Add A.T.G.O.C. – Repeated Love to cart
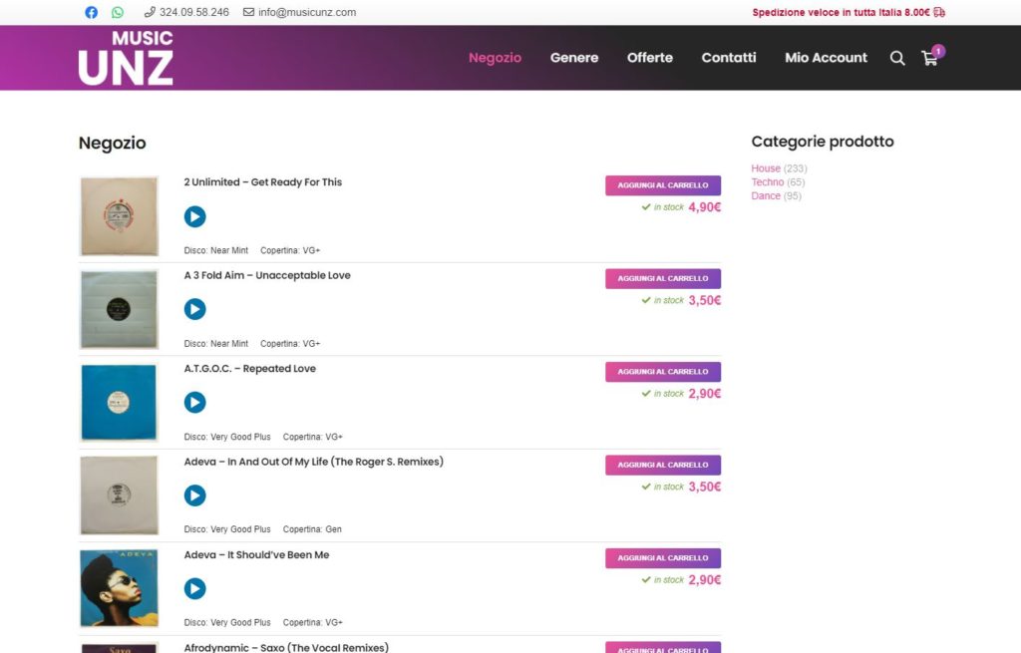The image size is (1021, 653). pos(663,372)
